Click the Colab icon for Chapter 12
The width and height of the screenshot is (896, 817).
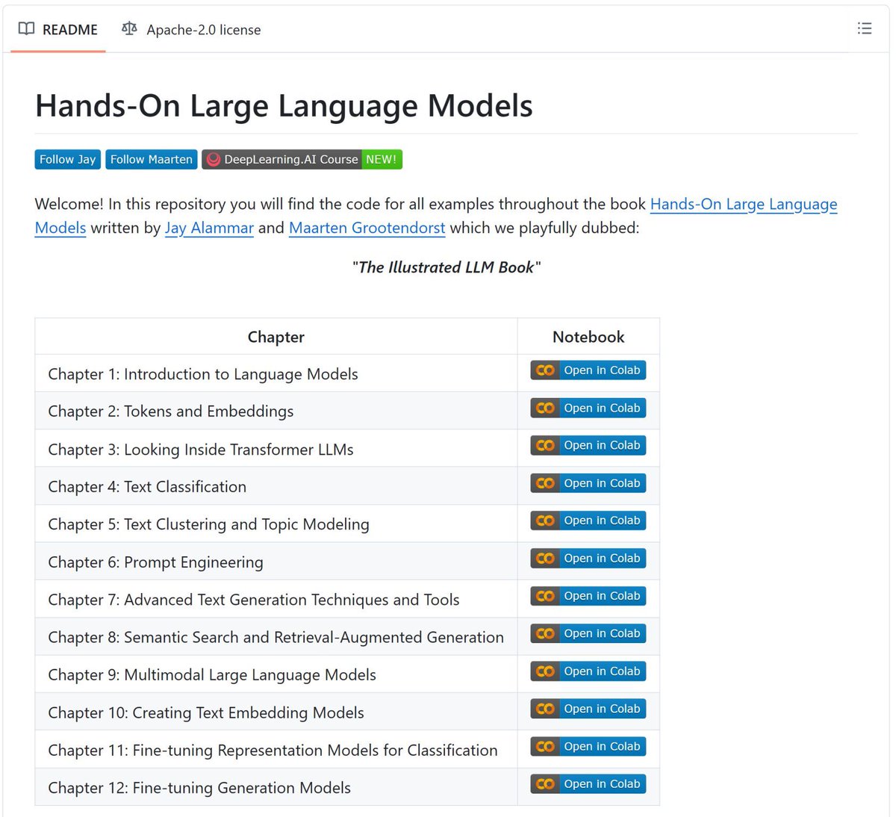[544, 783]
